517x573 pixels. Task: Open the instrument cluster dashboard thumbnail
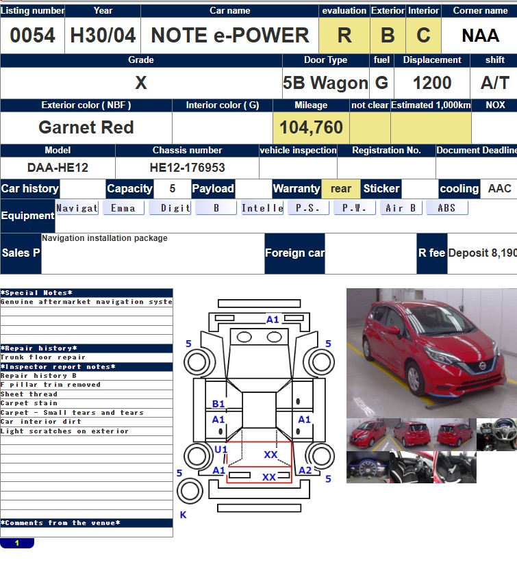[368, 467]
